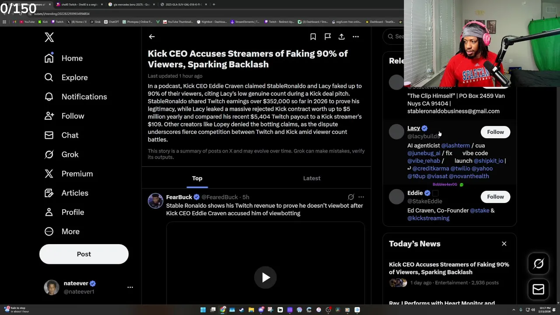This screenshot has height=315, width=560.
Task: Open the @creditkarma mention link
Action: (x=430, y=168)
